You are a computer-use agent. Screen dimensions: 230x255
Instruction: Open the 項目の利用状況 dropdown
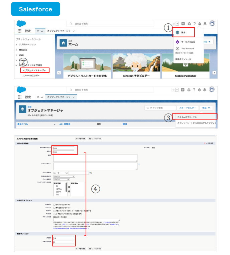(64, 177)
